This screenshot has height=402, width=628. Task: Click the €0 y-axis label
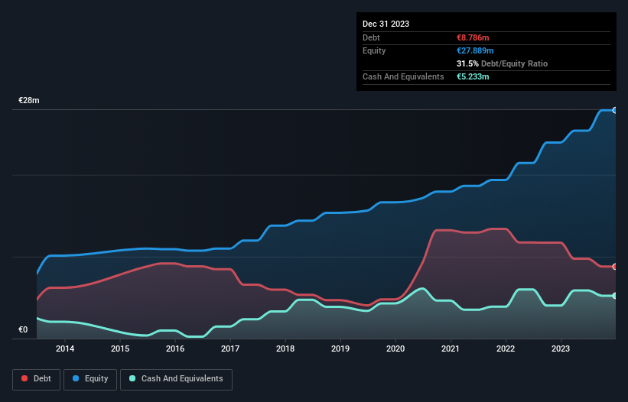tap(23, 329)
